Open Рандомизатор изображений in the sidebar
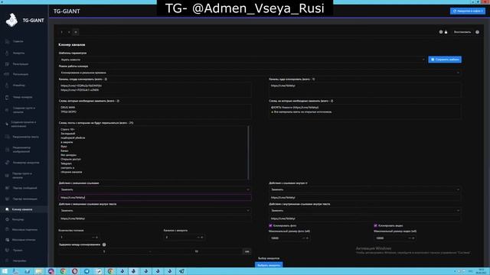 pyautogui.click(x=21, y=150)
